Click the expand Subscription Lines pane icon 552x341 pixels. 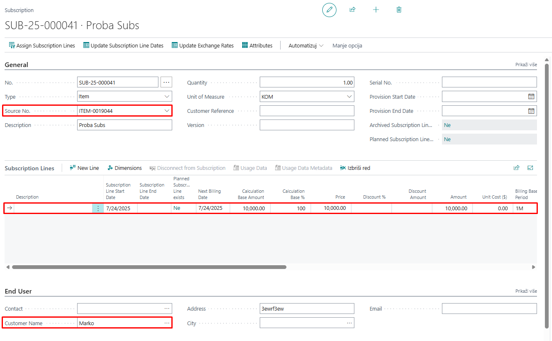[x=530, y=168]
